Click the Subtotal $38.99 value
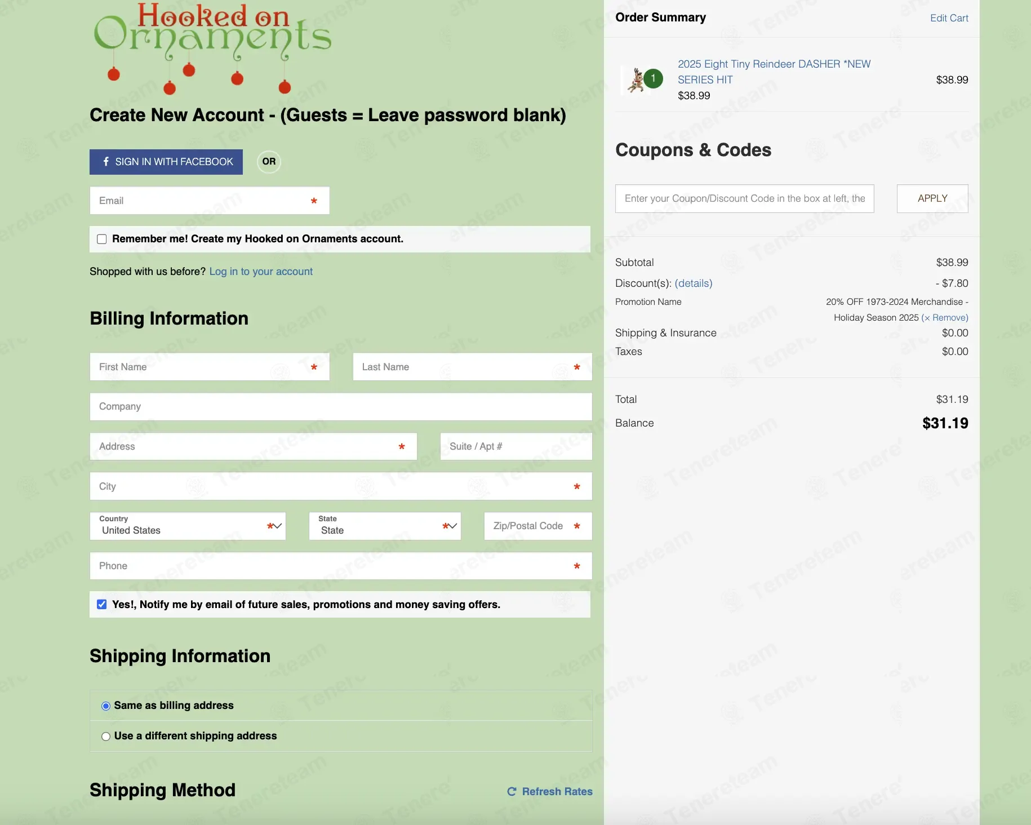Screen dimensions: 1031x825 click(x=952, y=263)
